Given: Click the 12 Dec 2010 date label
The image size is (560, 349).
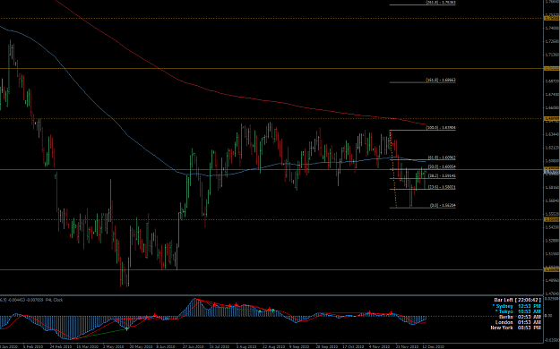Looking at the screenshot, I should tap(433, 346).
